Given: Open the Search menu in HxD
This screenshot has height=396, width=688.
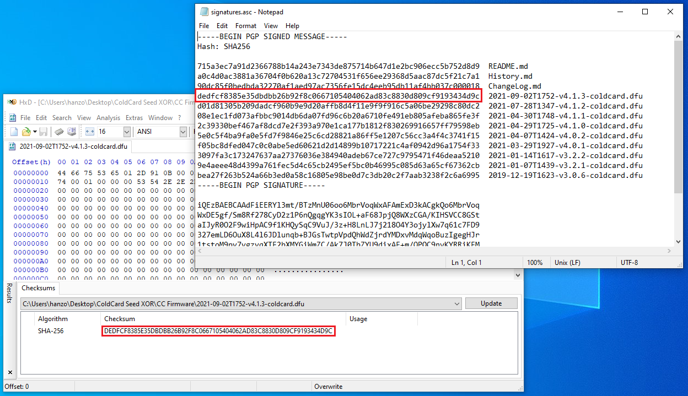Looking at the screenshot, I should [x=62, y=117].
